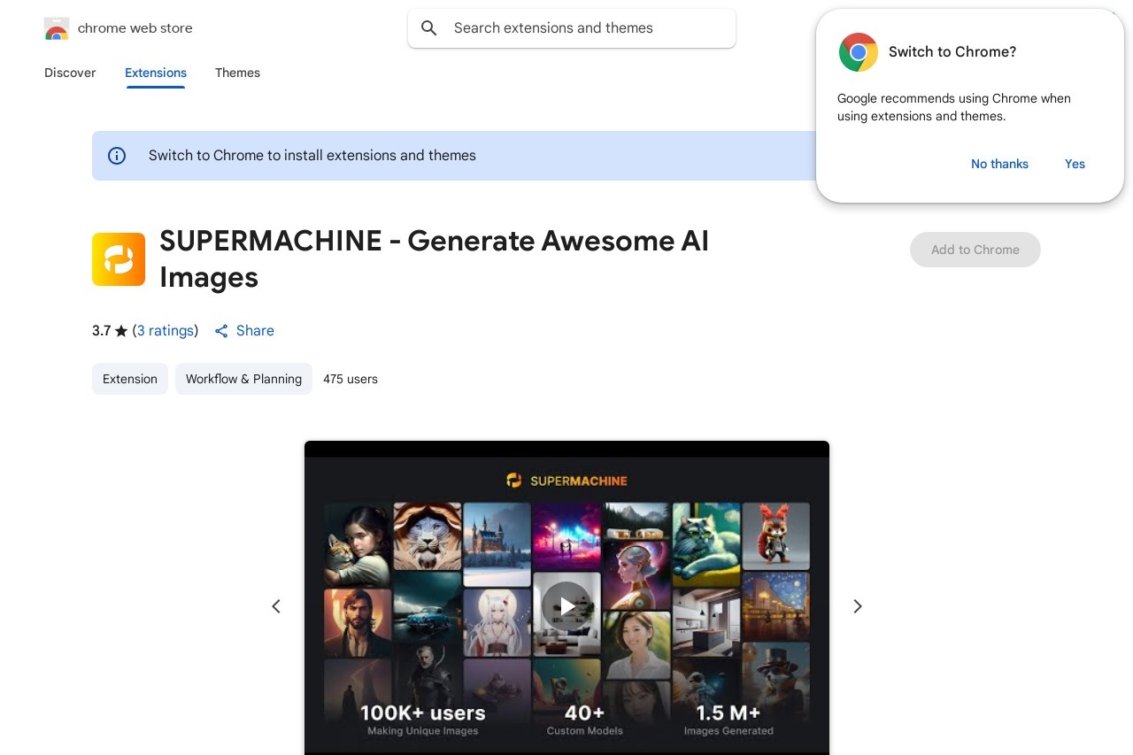Click the video preview thumbnail image
Image resolution: width=1133 pixels, height=755 pixels.
click(566, 597)
